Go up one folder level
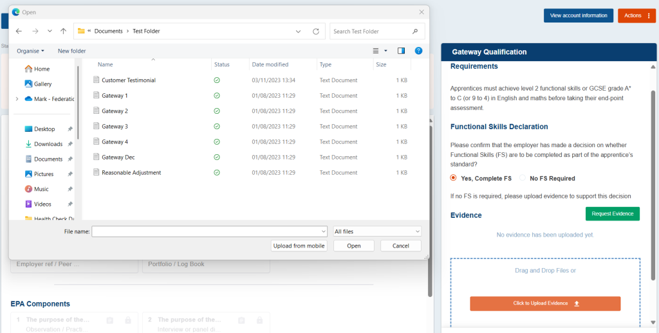This screenshot has width=659, height=333. [x=63, y=31]
